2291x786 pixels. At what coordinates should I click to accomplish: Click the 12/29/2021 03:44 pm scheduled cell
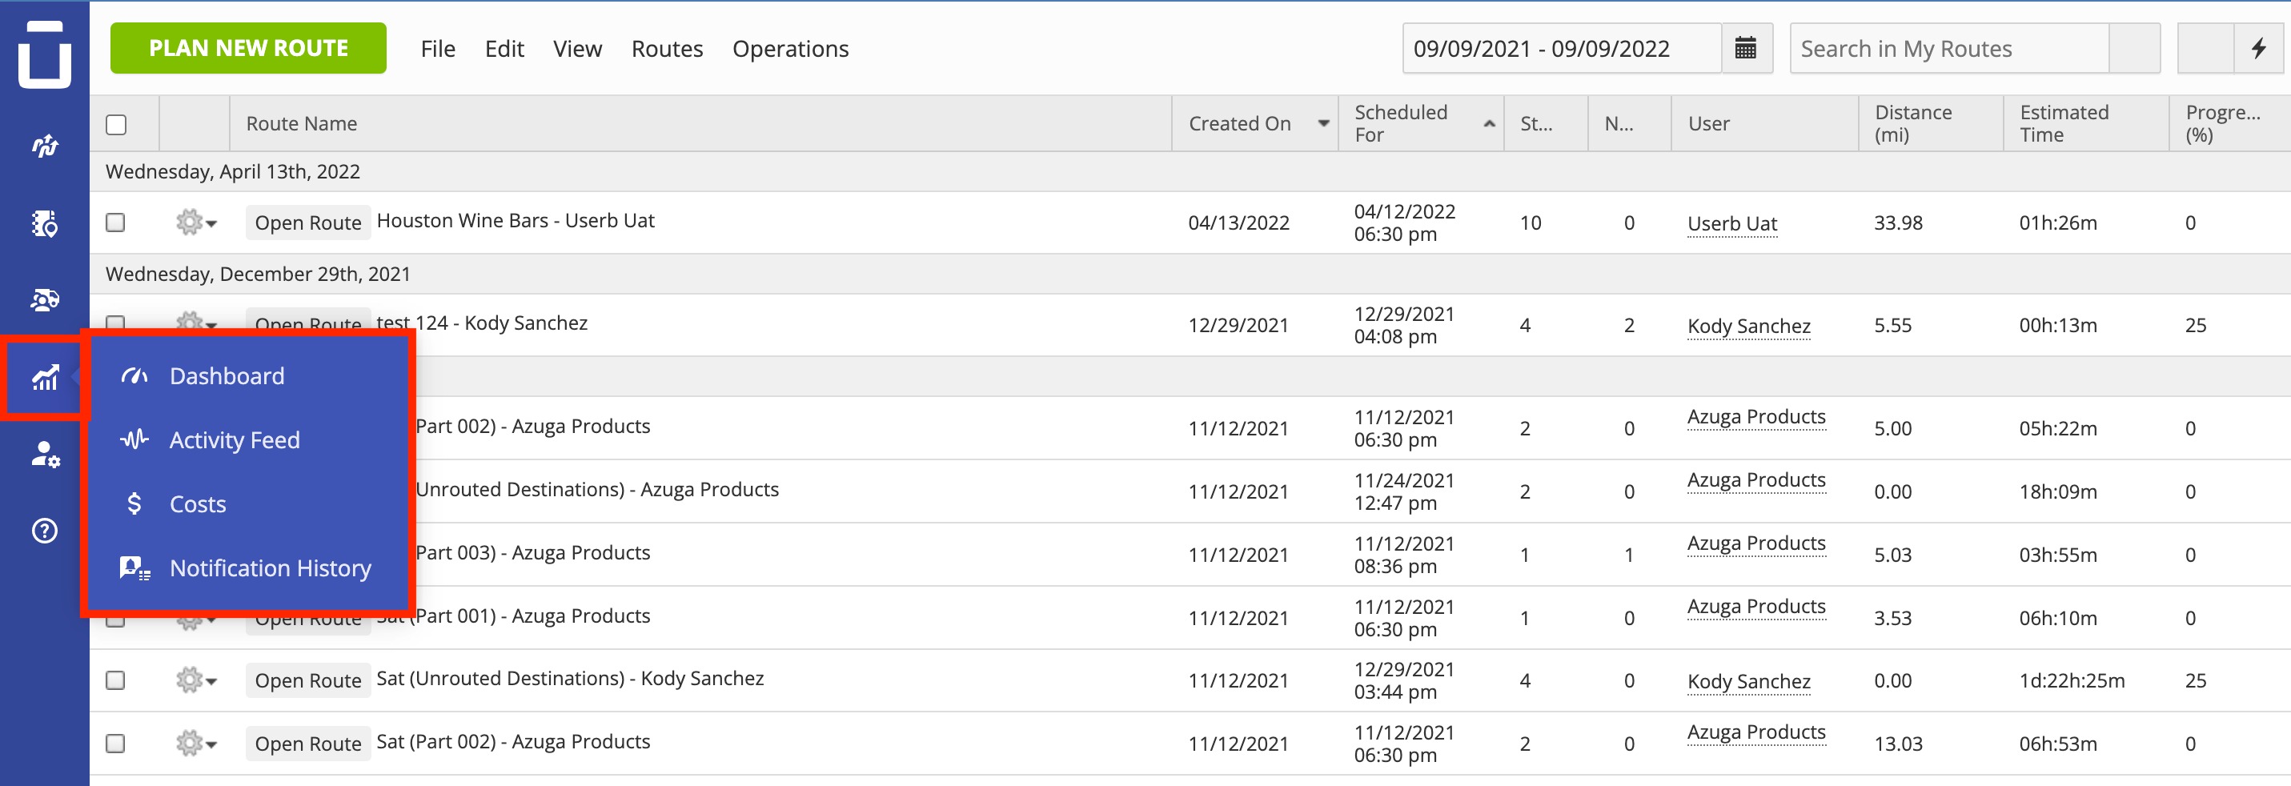click(x=1404, y=680)
